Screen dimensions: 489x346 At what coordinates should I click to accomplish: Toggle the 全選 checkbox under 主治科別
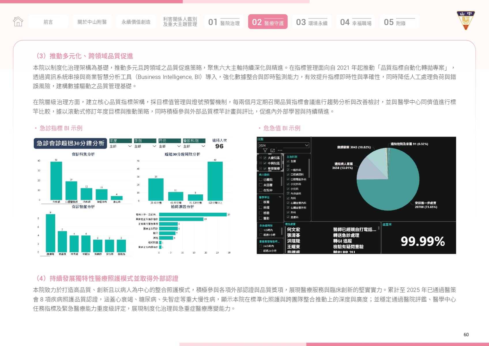tap(288, 161)
